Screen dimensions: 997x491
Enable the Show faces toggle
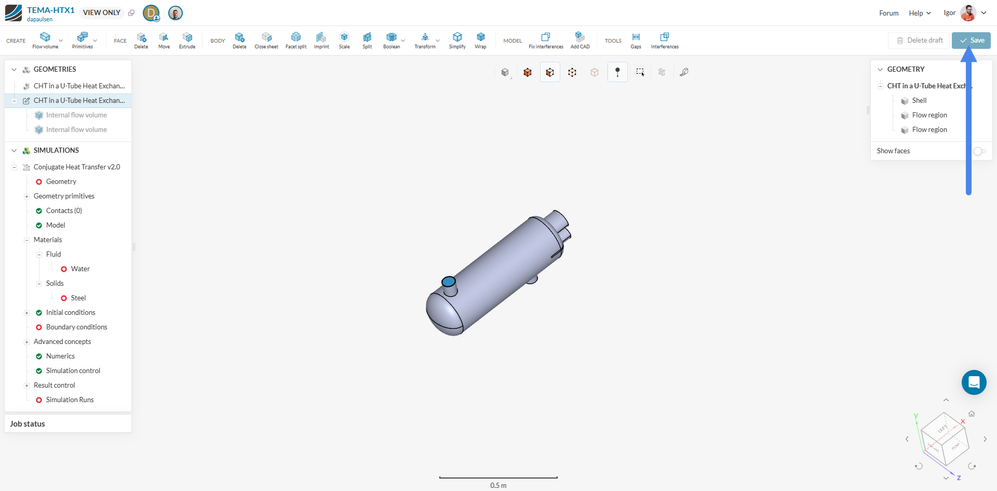[979, 151]
